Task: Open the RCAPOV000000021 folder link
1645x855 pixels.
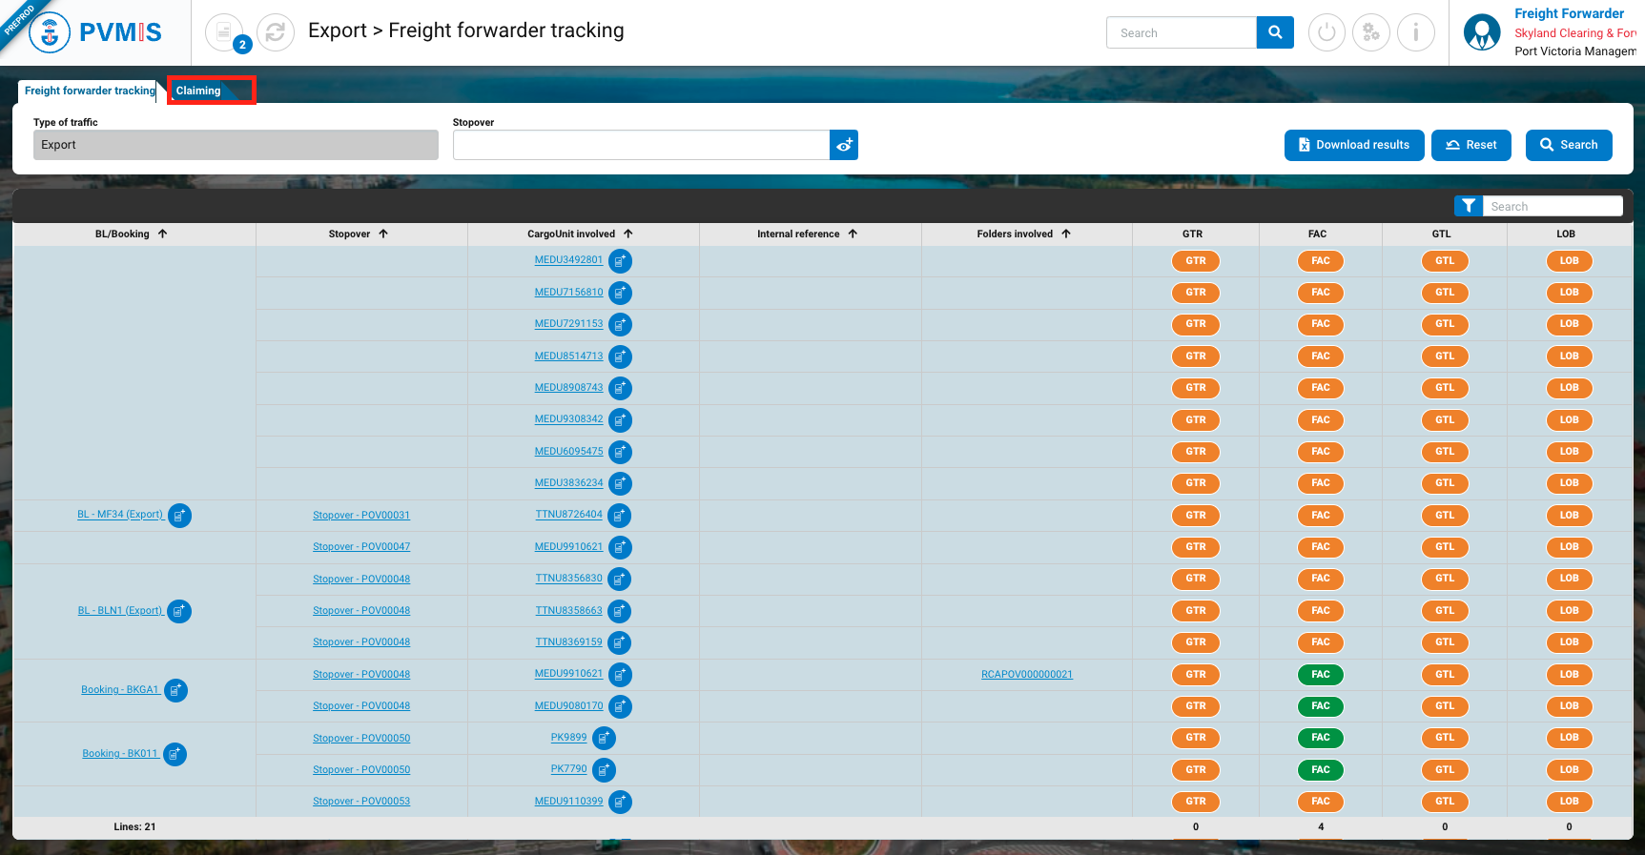Action: pos(1026,675)
